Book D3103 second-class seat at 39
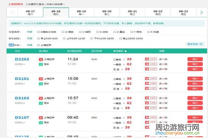This screenshot has height=138, width=208. pos(195,98)
